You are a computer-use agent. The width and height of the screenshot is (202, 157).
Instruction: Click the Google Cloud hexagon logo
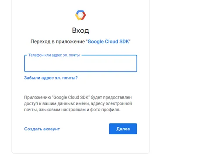click(x=80, y=15)
